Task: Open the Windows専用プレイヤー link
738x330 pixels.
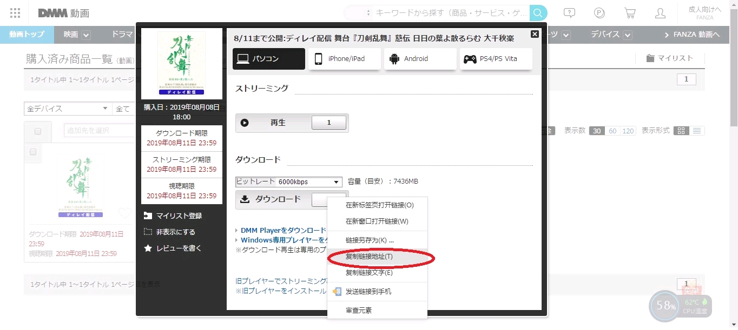Action: [284, 240]
